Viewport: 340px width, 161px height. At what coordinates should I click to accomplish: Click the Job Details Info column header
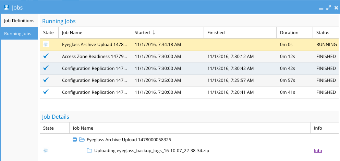click(x=325, y=128)
